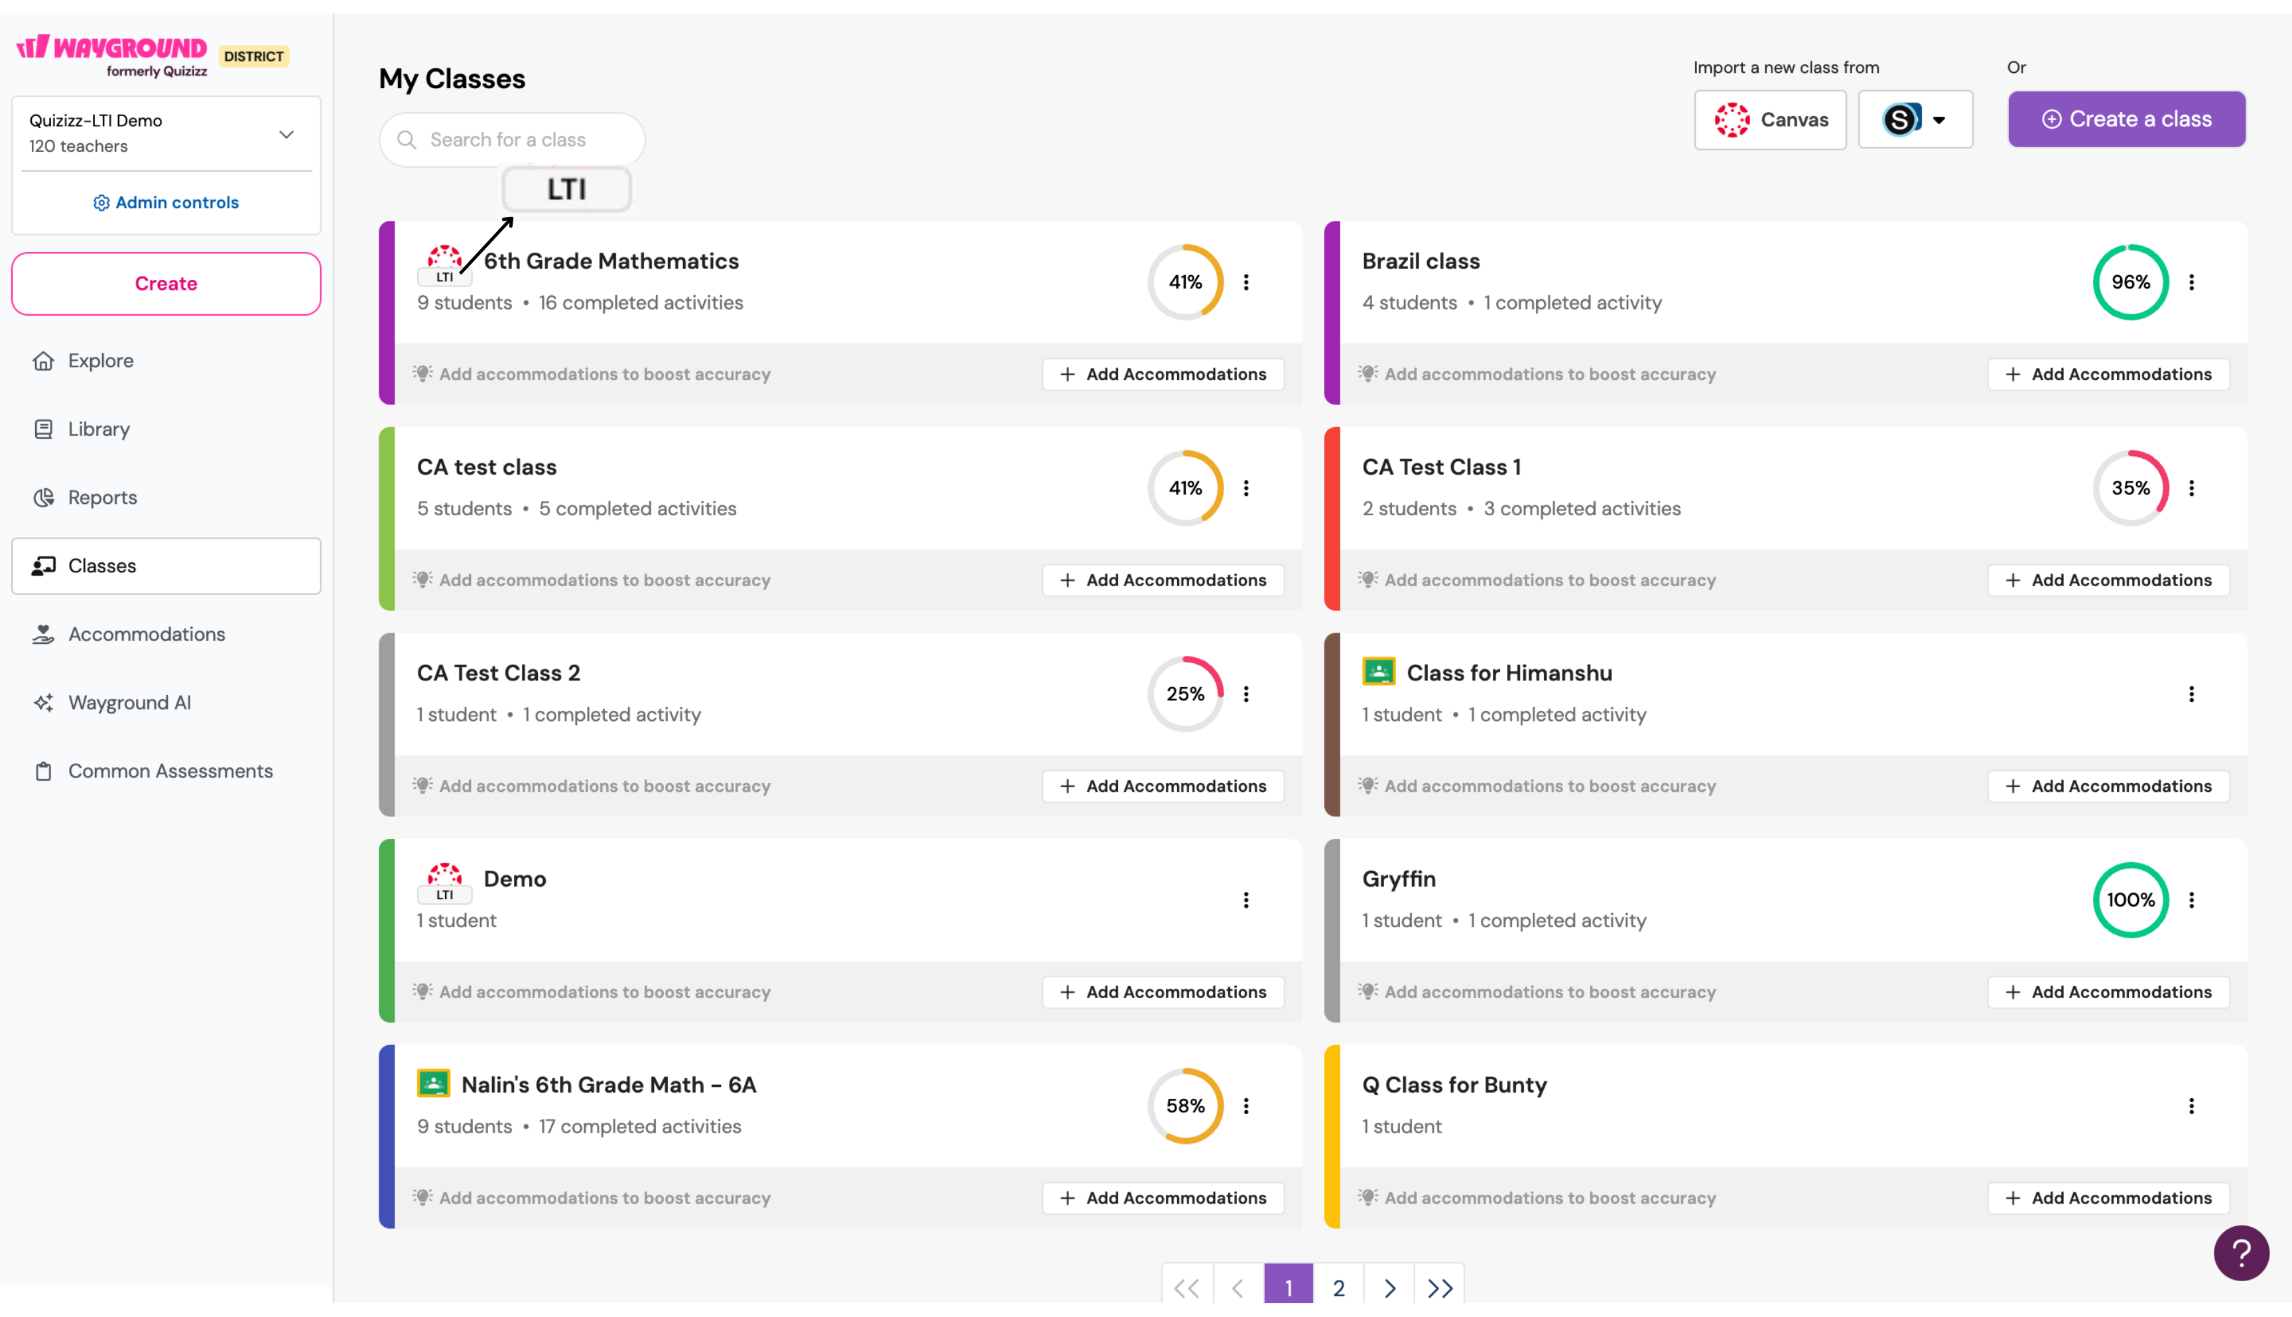Click the Canvas LTI icon on Demo class

tap(444, 882)
